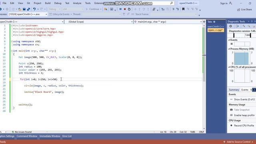This screenshot has height=144, width=256.
Task: Click the Record CPU Profile dot icon
Action: (x=231, y=125)
